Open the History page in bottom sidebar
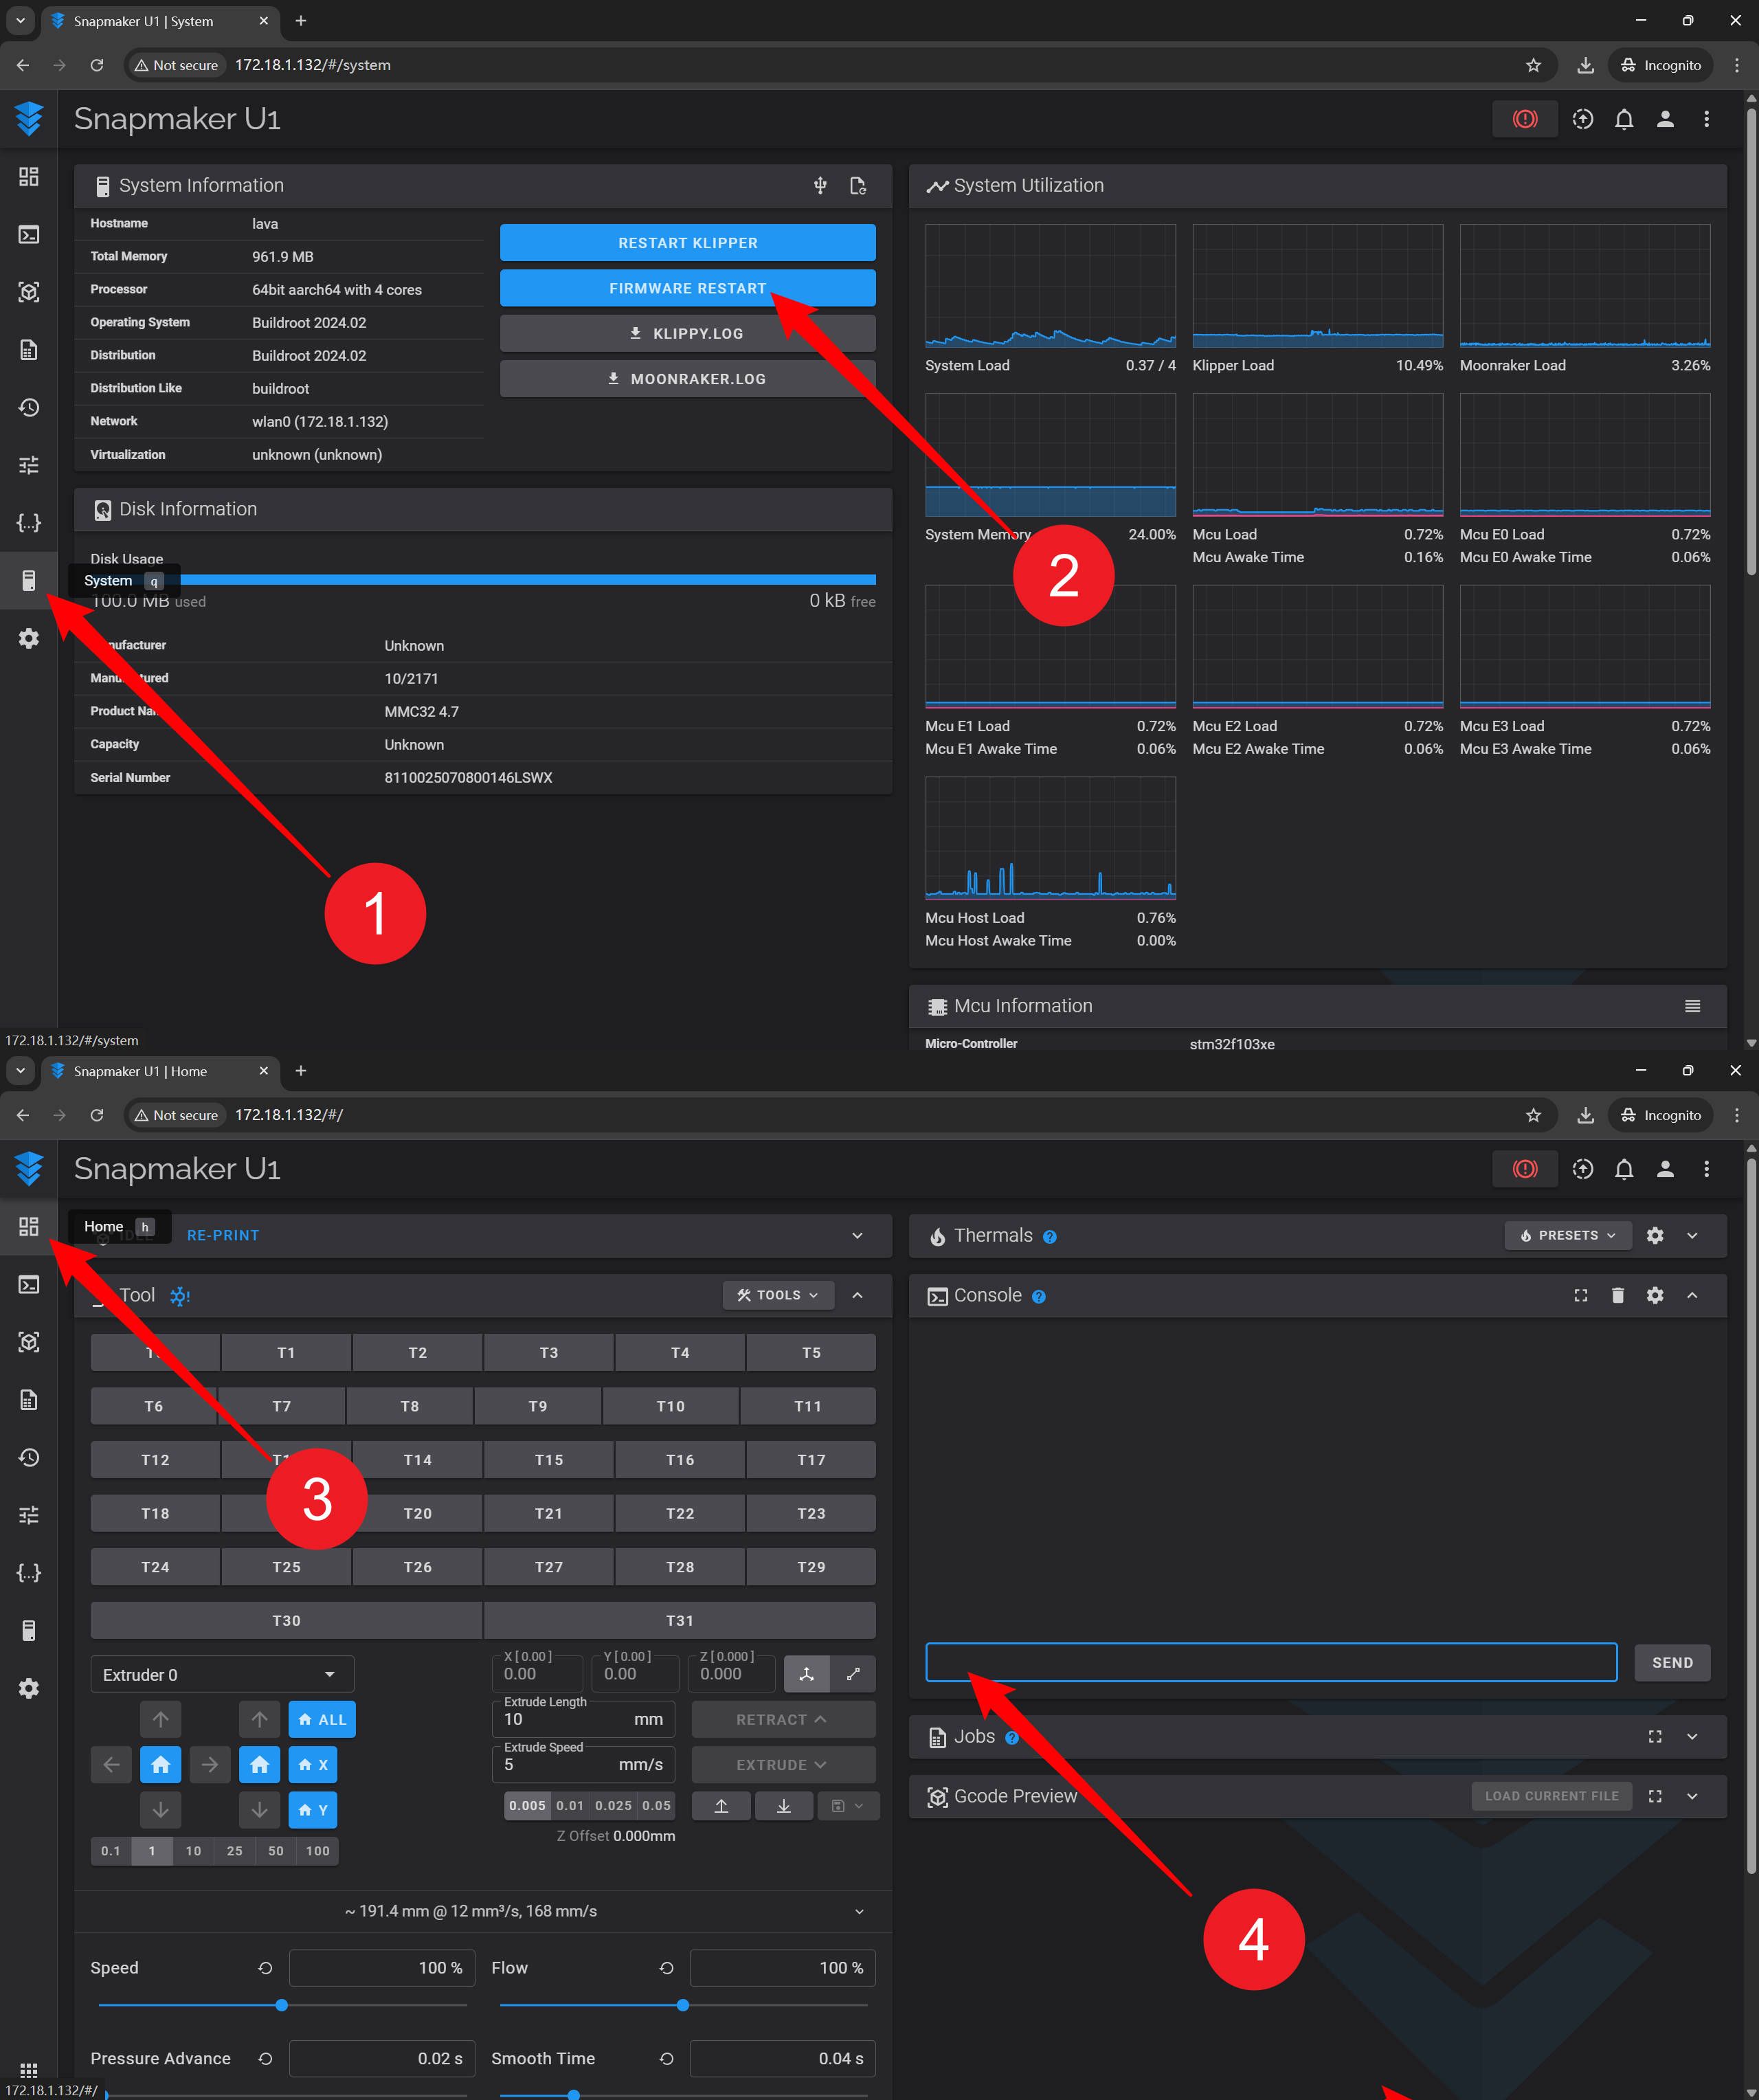The width and height of the screenshot is (1759, 2100). (29, 1457)
